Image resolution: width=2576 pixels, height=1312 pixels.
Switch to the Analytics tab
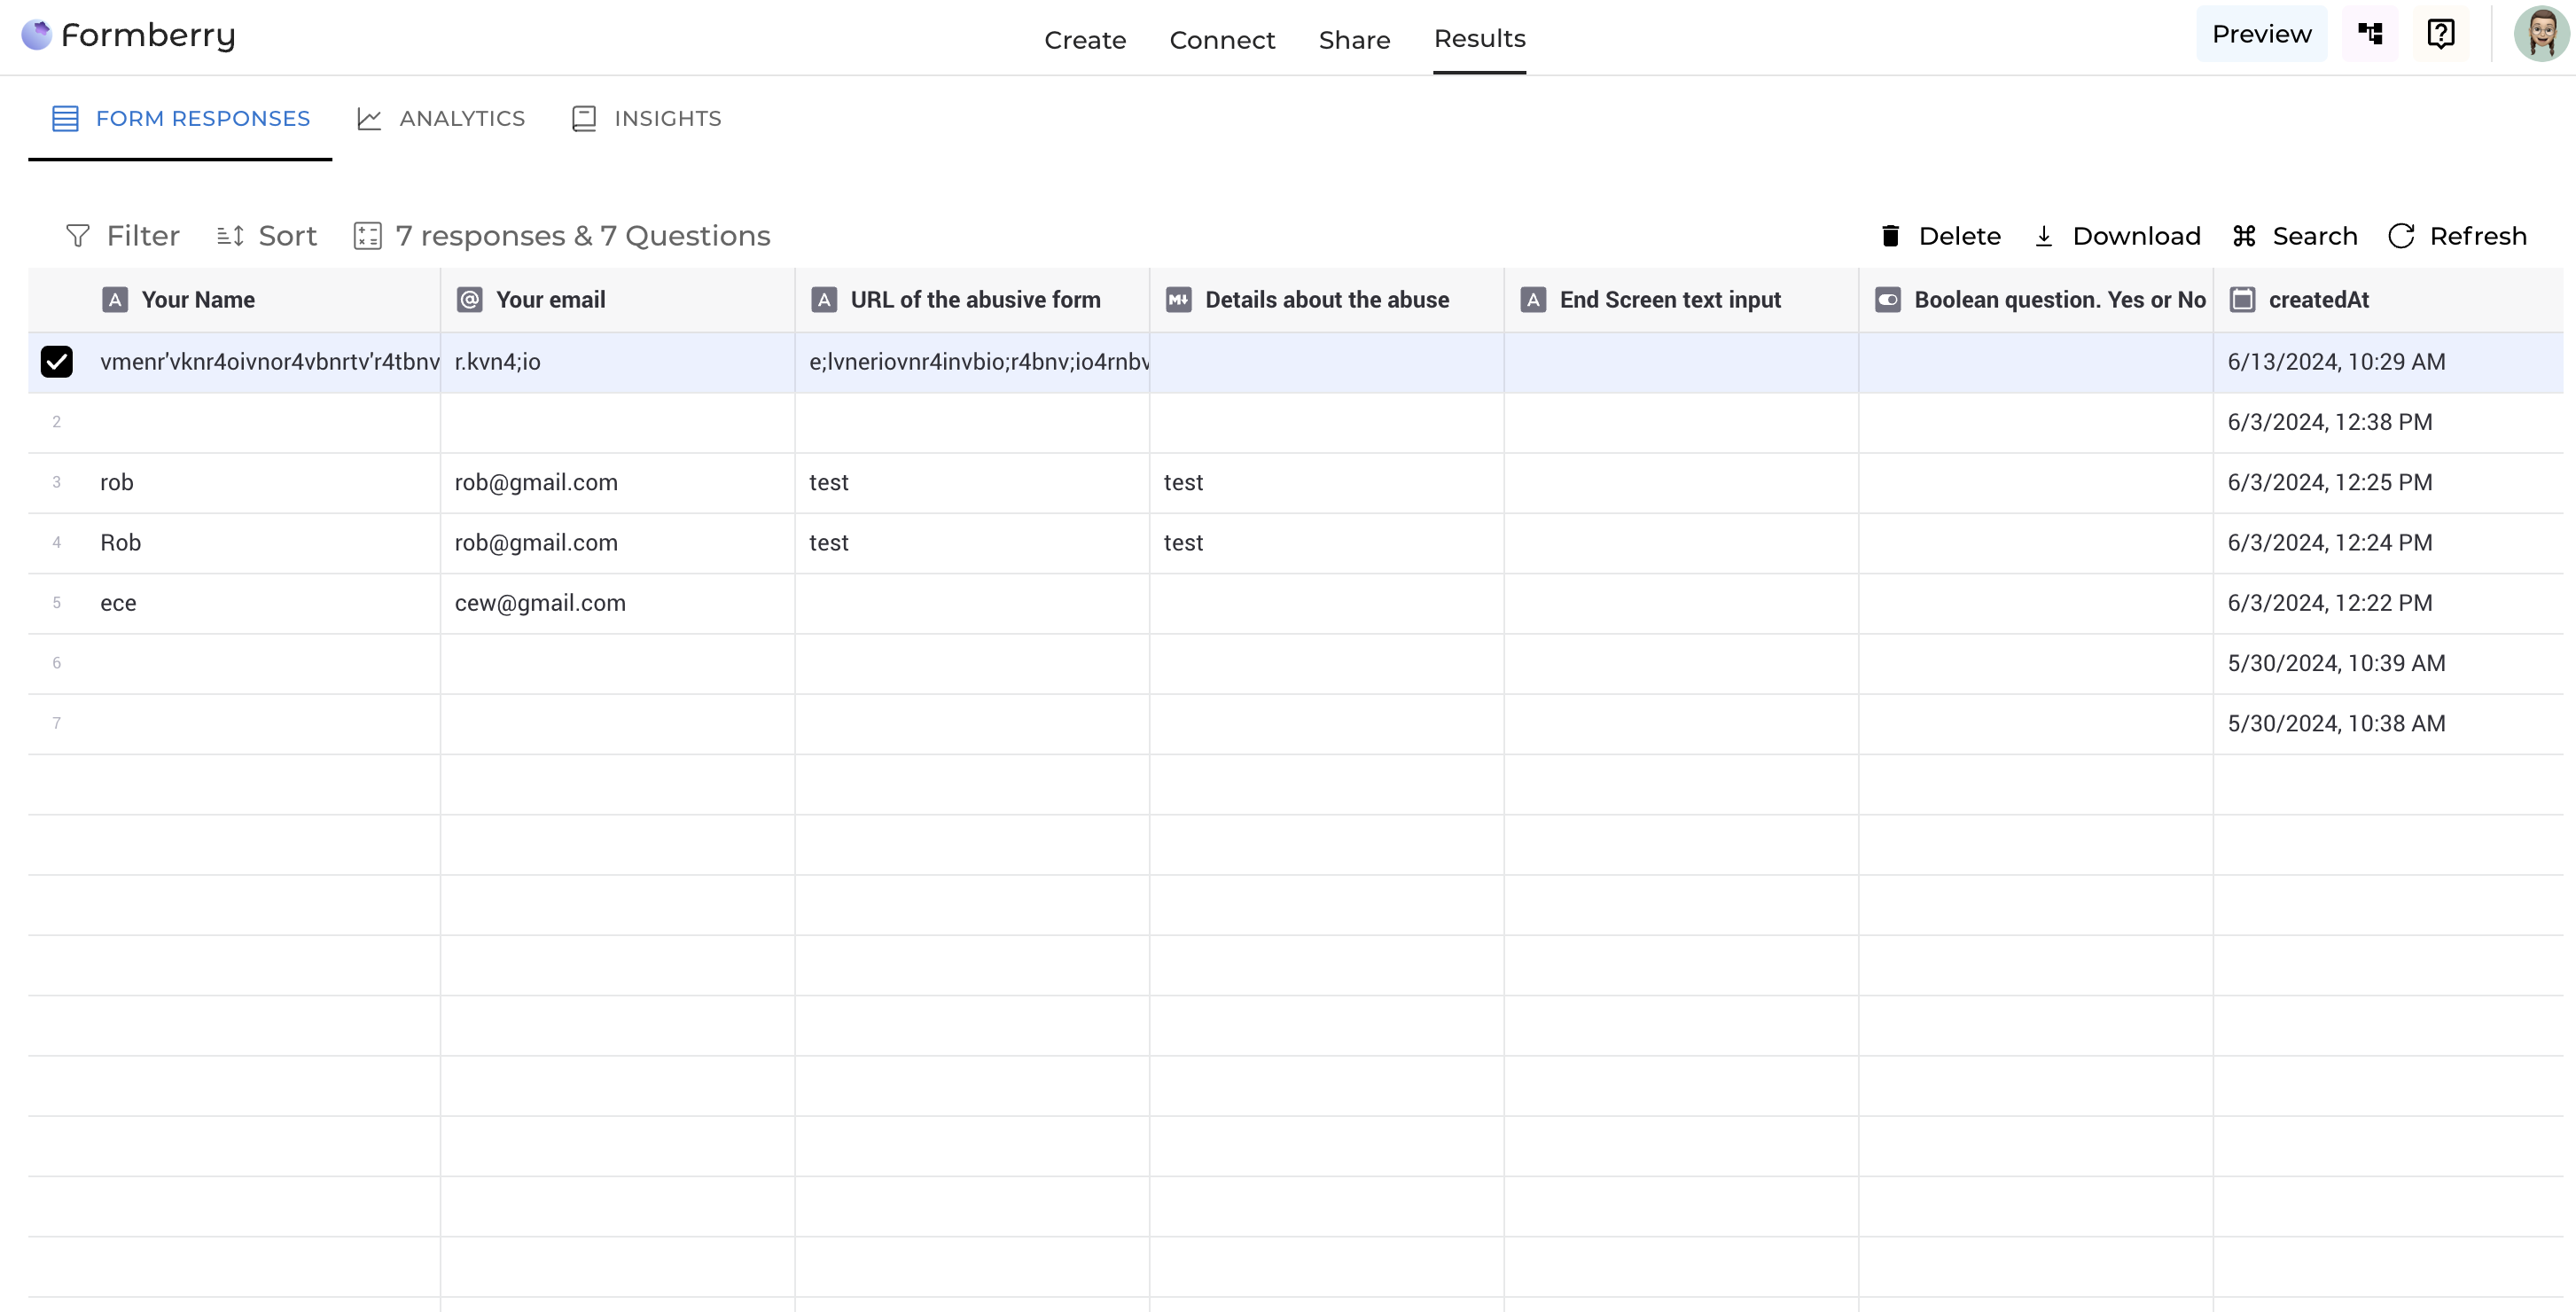coord(441,119)
